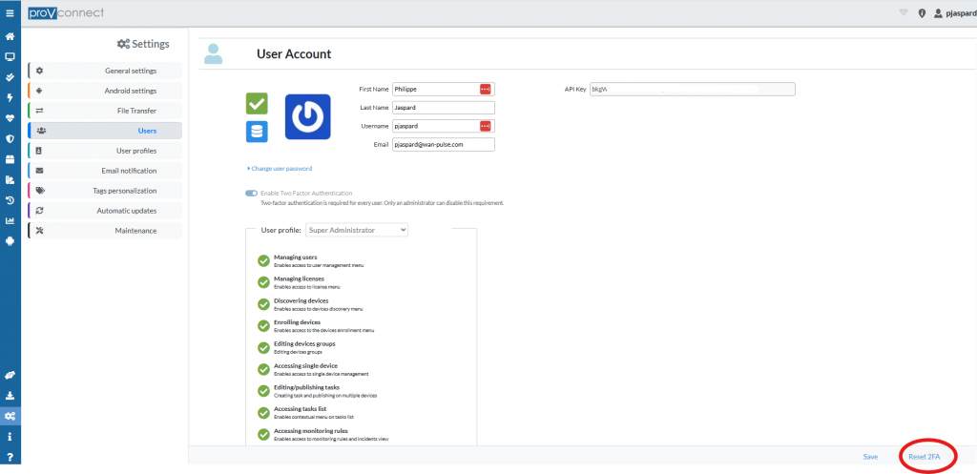Click the shield sidebar icon

coord(10,139)
